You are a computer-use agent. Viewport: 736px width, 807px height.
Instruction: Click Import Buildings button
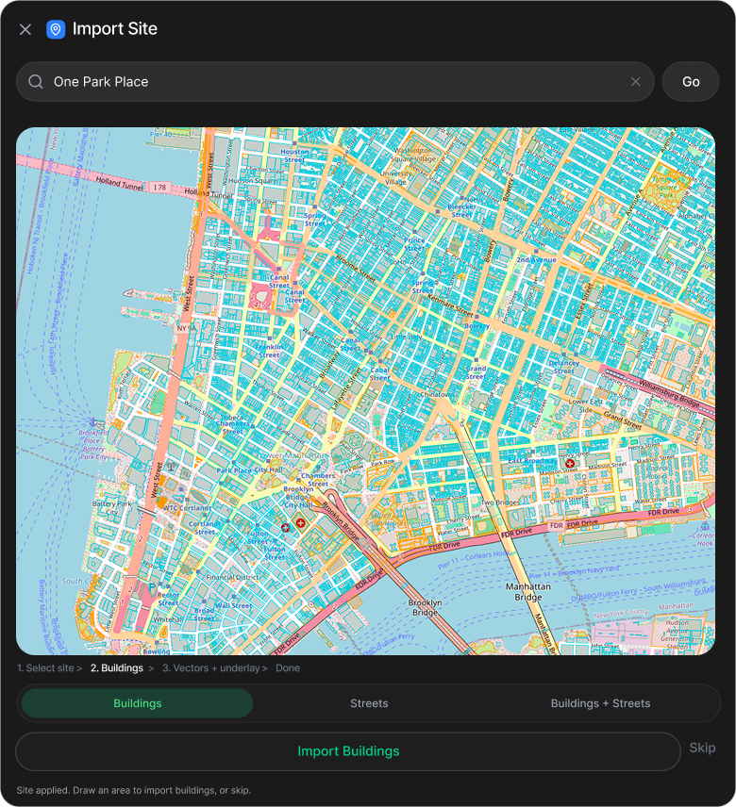click(348, 751)
